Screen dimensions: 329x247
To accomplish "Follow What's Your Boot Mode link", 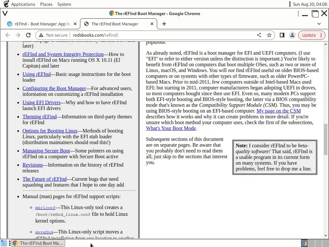I will point(171,128).
